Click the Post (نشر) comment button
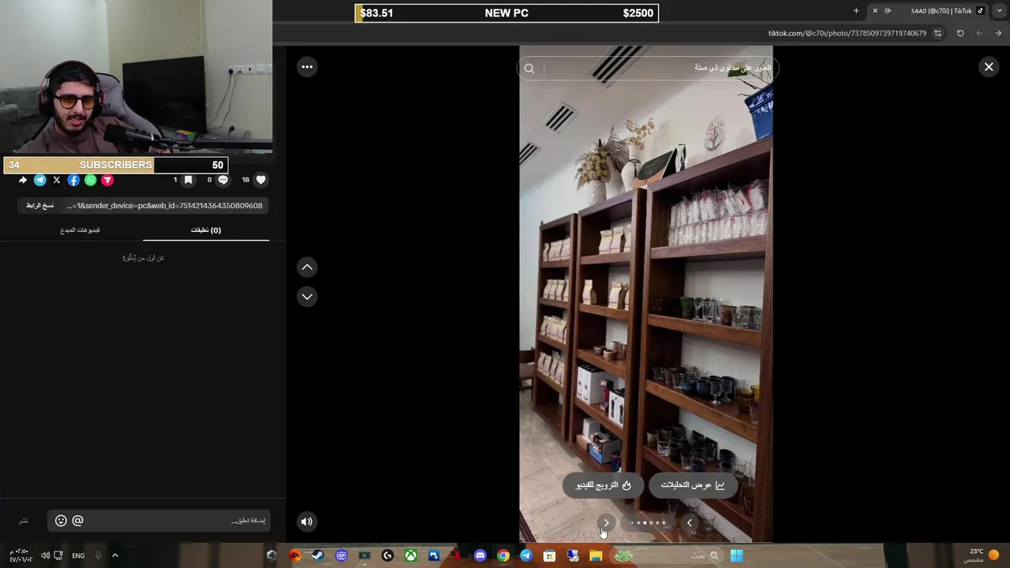The image size is (1010, 568). point(24,521)
